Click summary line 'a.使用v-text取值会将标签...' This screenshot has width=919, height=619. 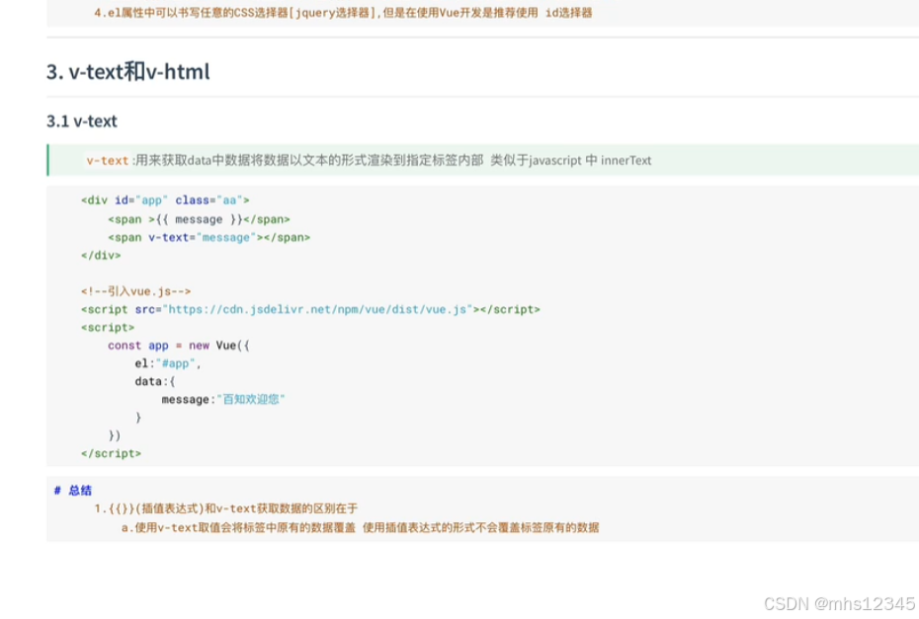coord(360,527)
